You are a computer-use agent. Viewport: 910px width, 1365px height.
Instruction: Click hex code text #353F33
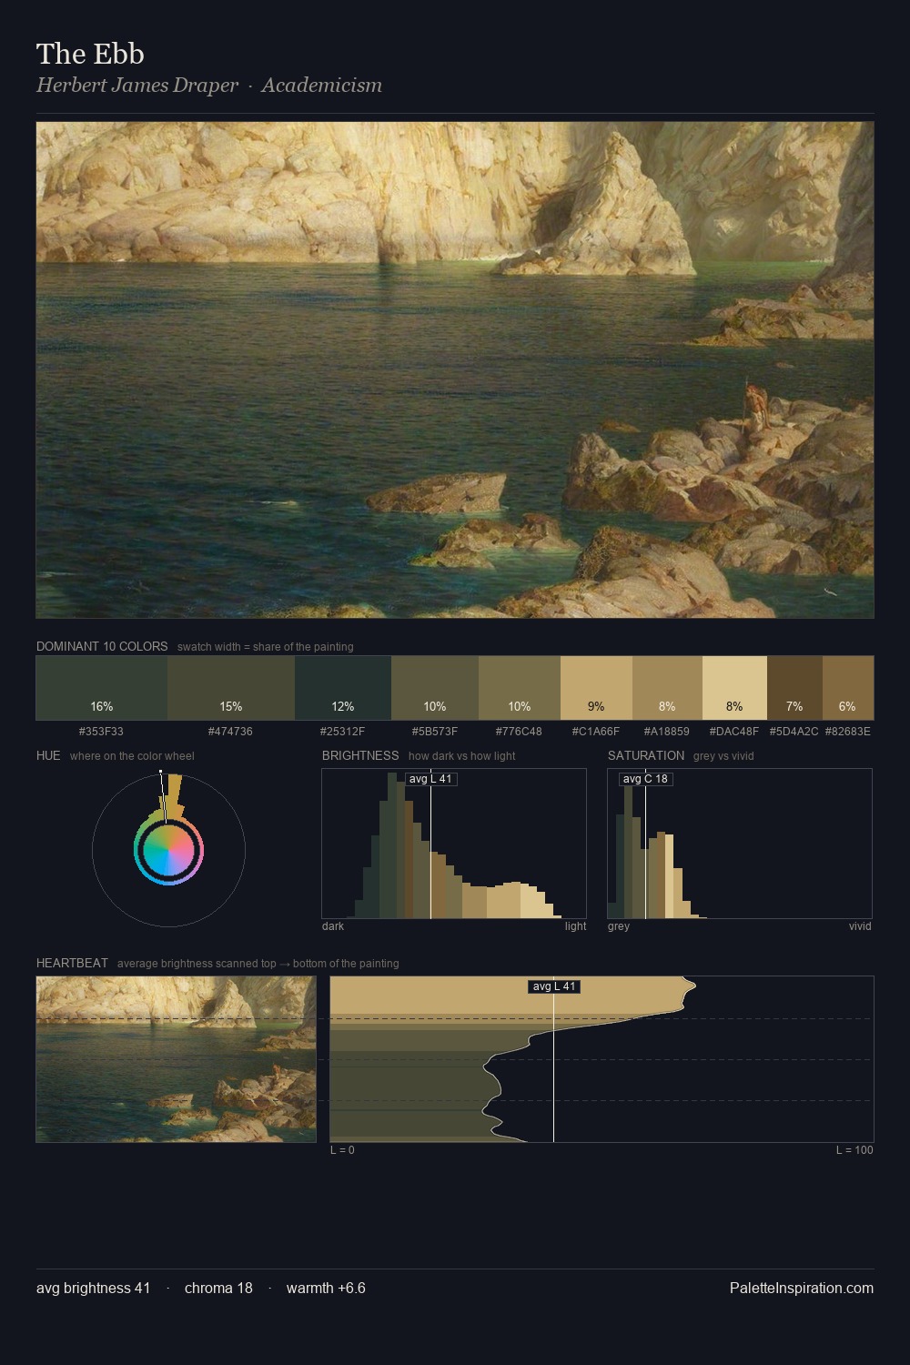tap(101, 732)
